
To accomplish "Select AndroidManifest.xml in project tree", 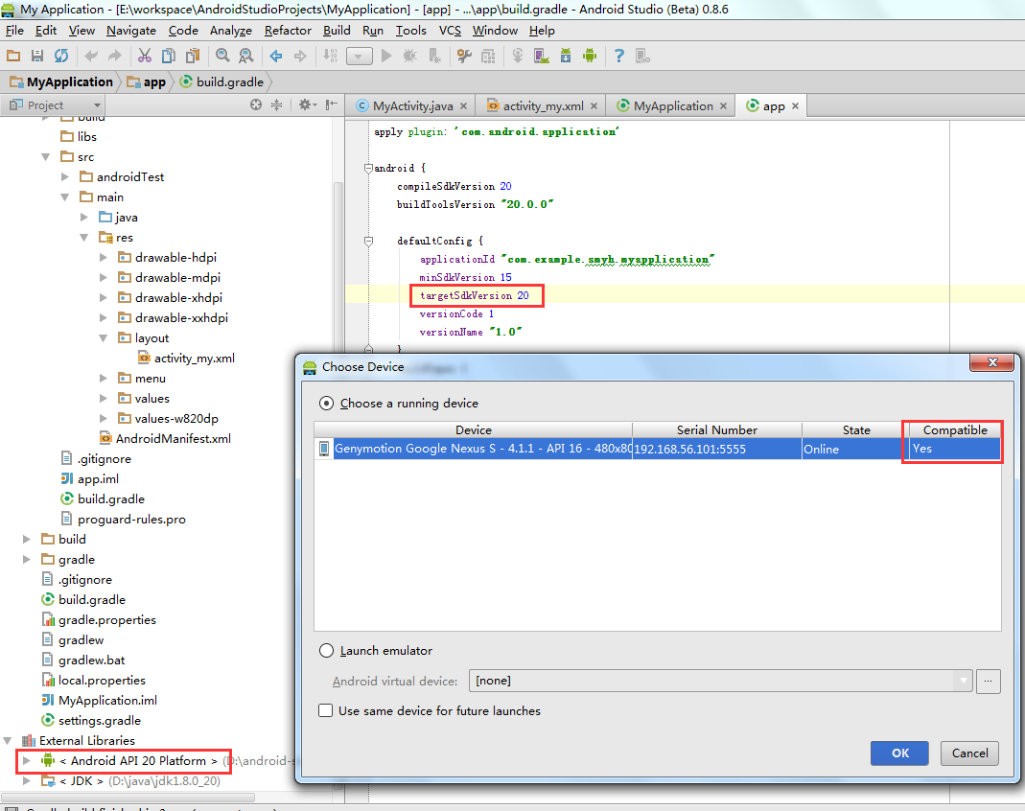I will [x=165, y=438].
